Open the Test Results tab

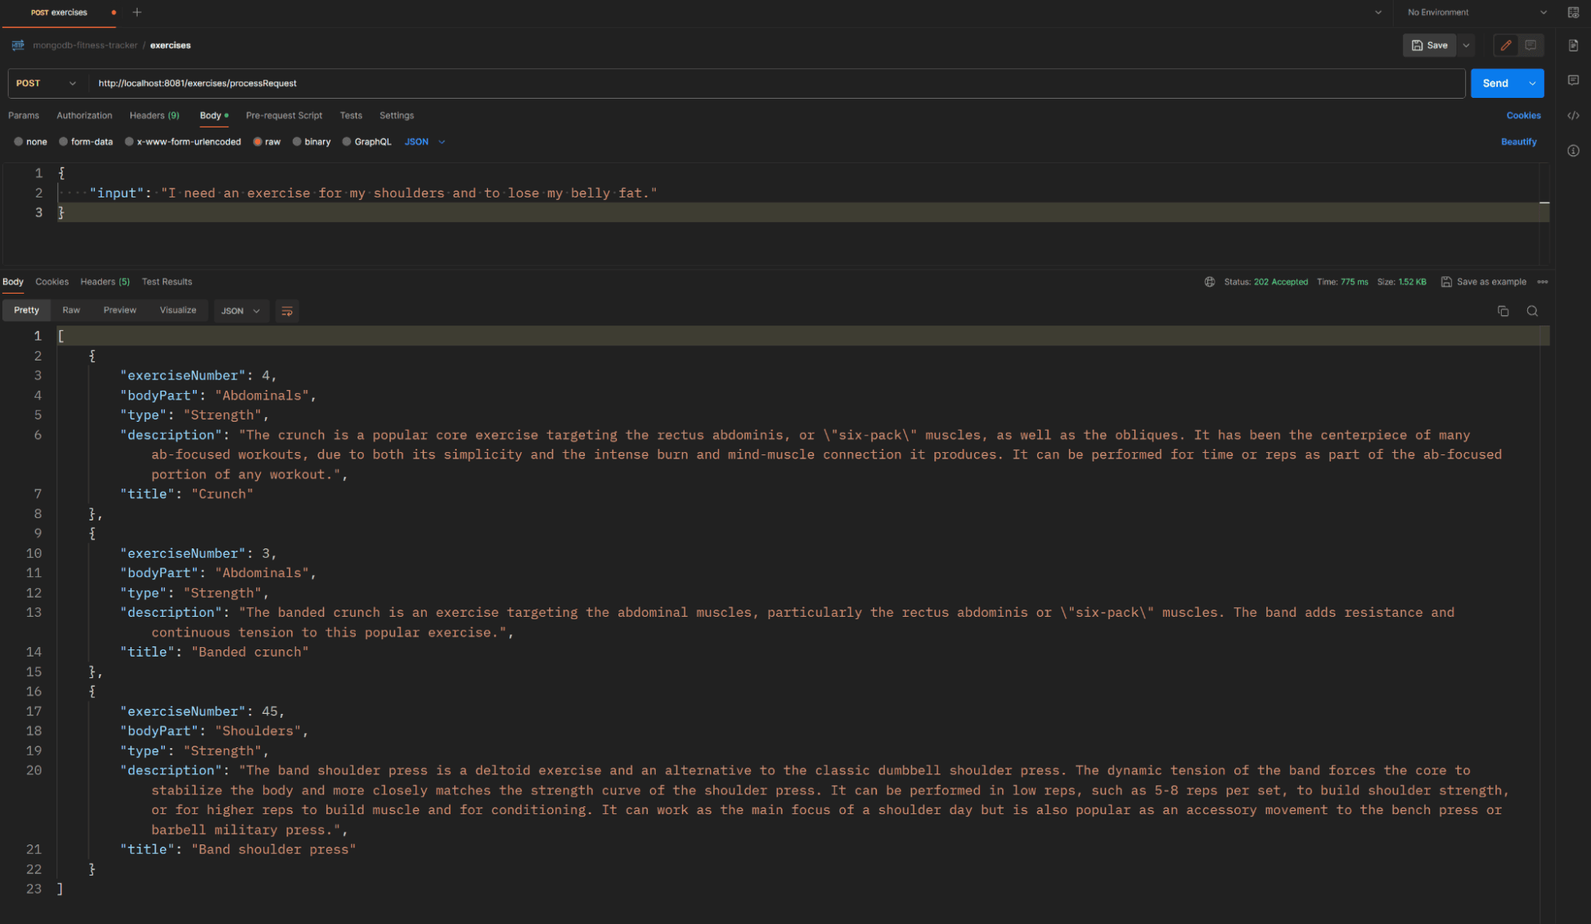tap(167, 282)
